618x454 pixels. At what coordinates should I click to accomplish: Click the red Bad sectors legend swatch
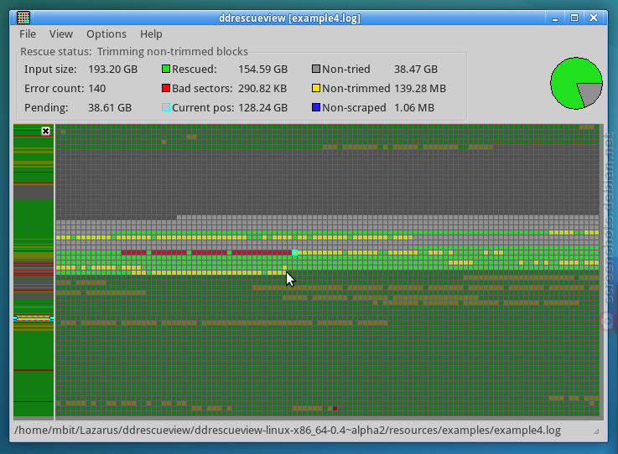[166, 88]
